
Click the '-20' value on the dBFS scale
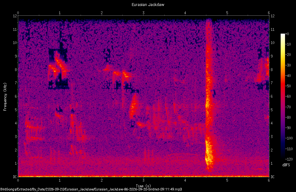(288, 55)
